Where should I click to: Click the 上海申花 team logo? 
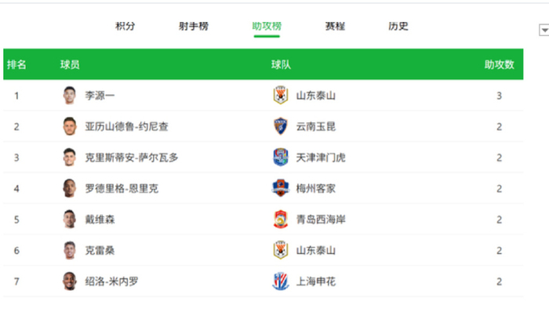click(x=280, y=250)
